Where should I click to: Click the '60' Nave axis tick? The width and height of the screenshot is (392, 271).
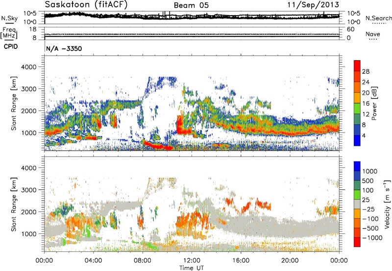[x=350, y=29]
